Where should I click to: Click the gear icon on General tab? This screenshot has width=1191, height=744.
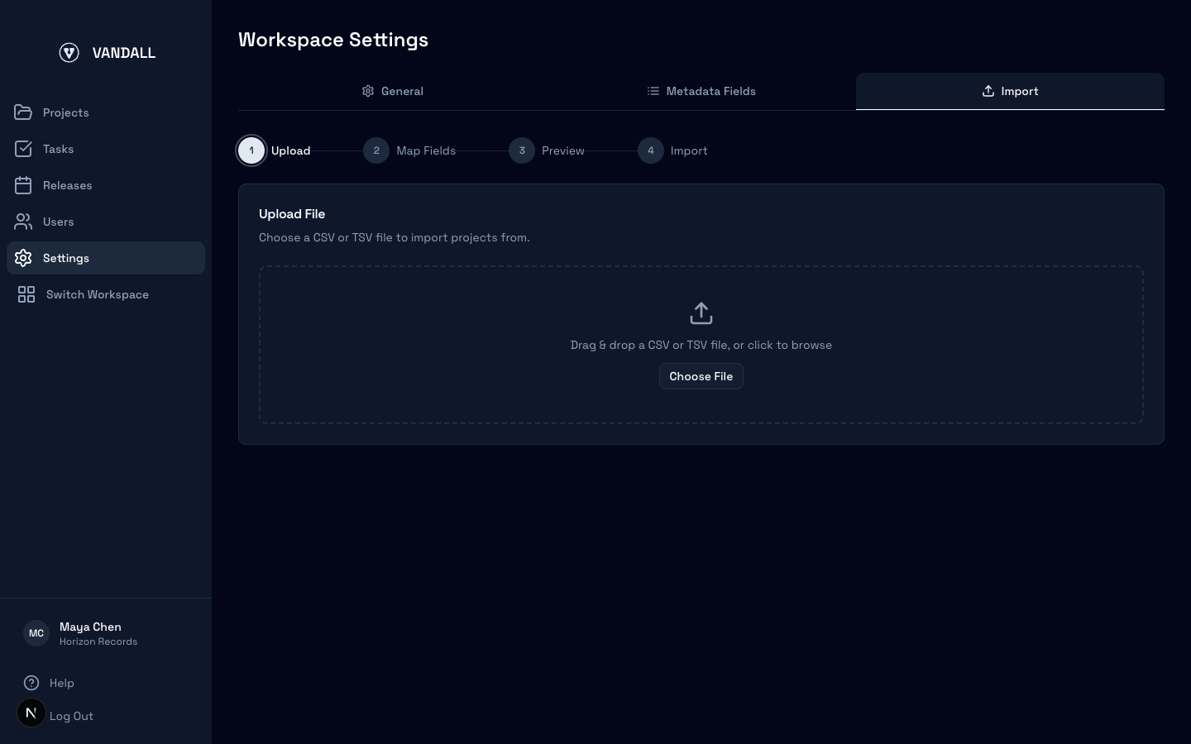368,91
